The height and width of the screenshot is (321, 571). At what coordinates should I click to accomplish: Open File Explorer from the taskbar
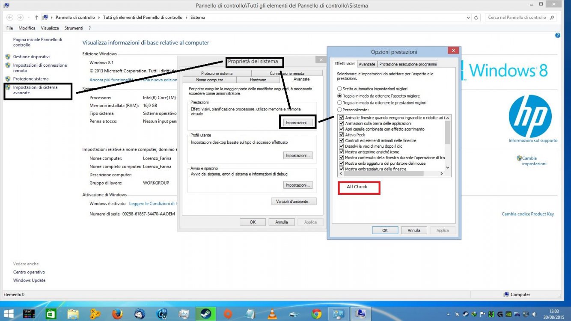click(x=73, y=314)
